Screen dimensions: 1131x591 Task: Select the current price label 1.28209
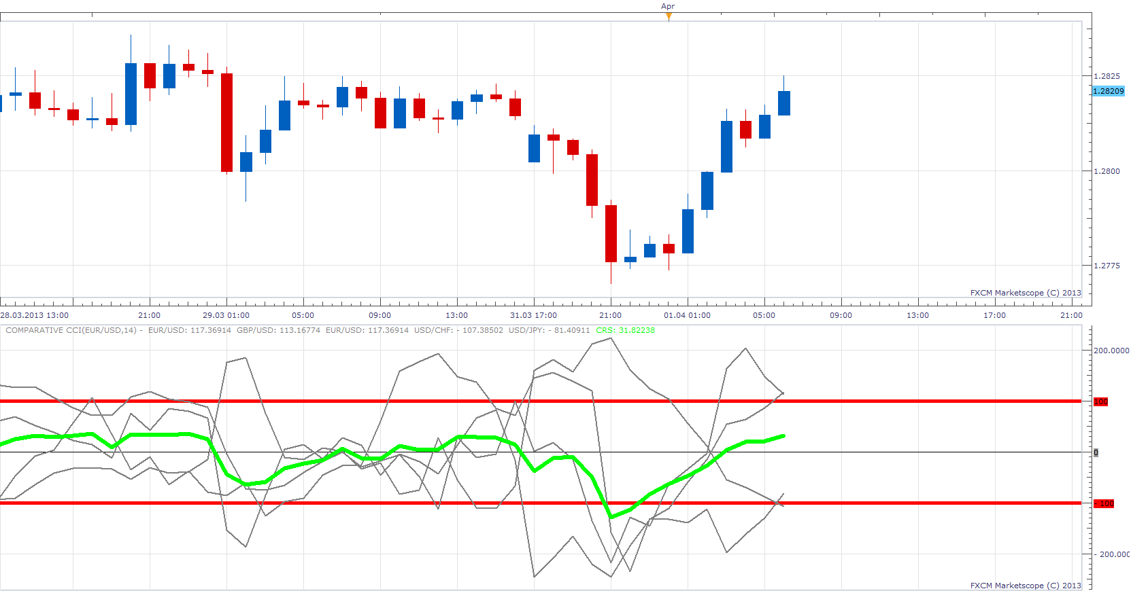(1108, 91)
